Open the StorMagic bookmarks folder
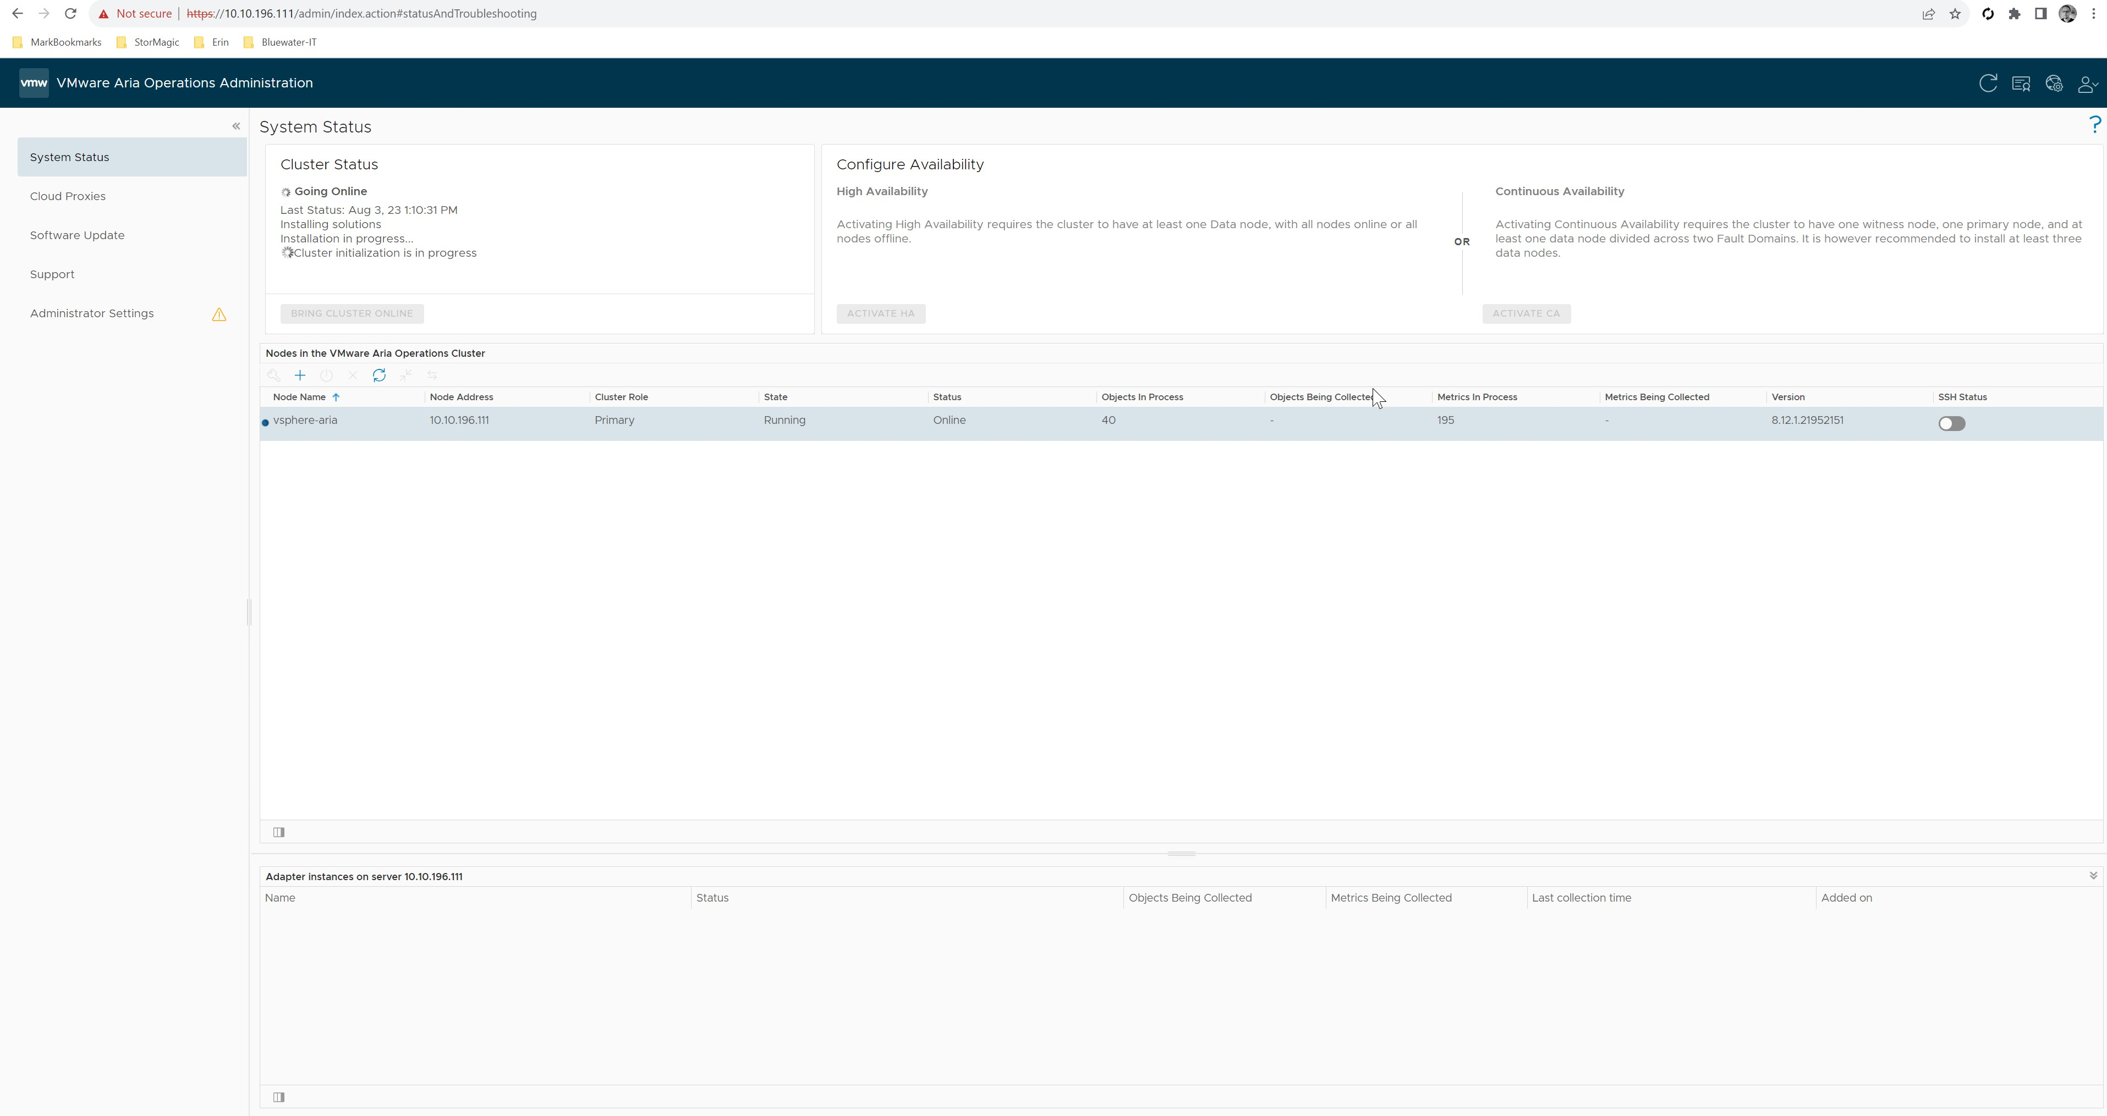The image size is (2107, 1116). pos(148,42)
